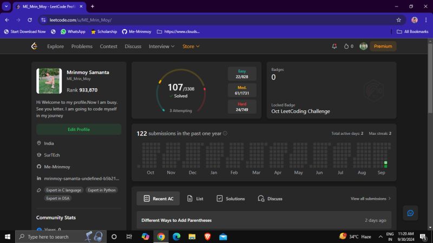
Task: Open the feedback chat floating icon
Action: coord(410,213)
